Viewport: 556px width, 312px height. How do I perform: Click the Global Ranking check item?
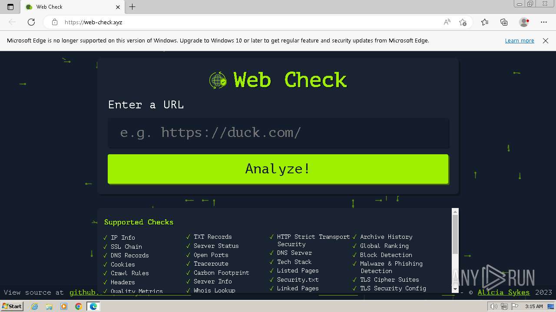pos(384,246)
